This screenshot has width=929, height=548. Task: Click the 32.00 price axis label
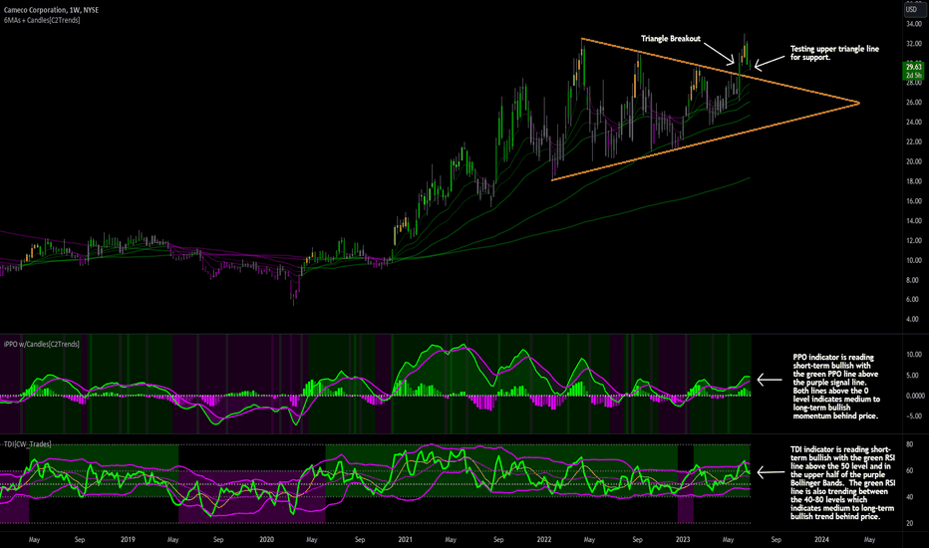pyautogui.click(x=914, y=44)
